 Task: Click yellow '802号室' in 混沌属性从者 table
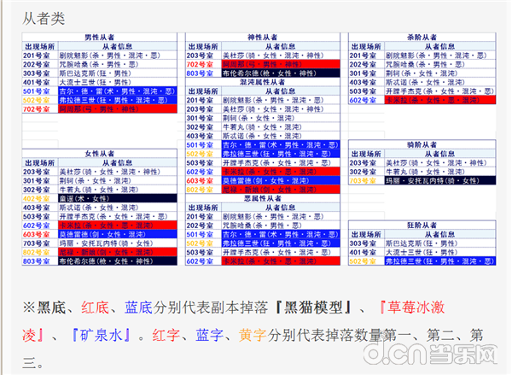(x=200, y=190)
